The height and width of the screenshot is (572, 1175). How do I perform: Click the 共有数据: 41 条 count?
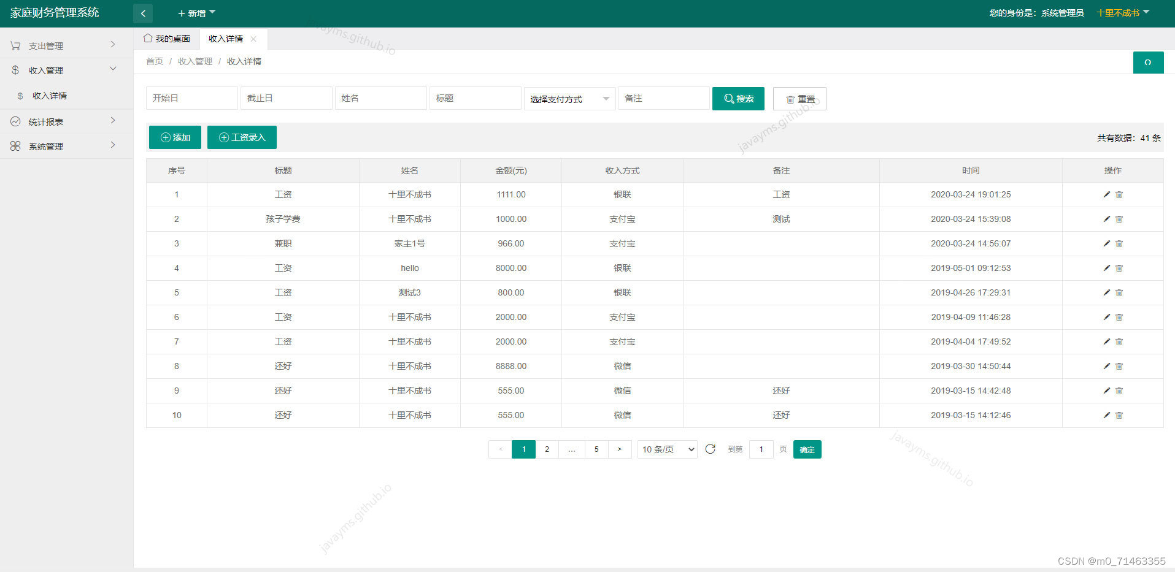(1129, 138)
